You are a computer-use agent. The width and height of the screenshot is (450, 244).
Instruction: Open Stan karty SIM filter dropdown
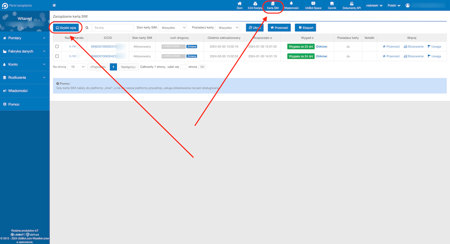pos(173,27)
